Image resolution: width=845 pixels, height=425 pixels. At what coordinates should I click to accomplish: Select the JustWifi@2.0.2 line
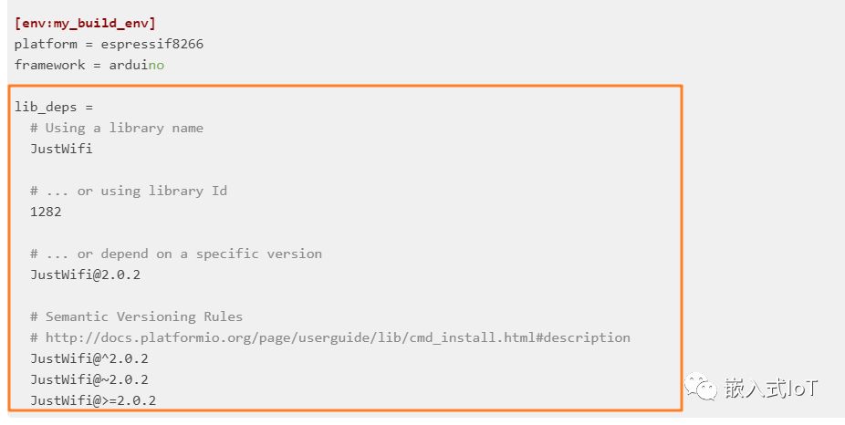click(x=85, y=275)
